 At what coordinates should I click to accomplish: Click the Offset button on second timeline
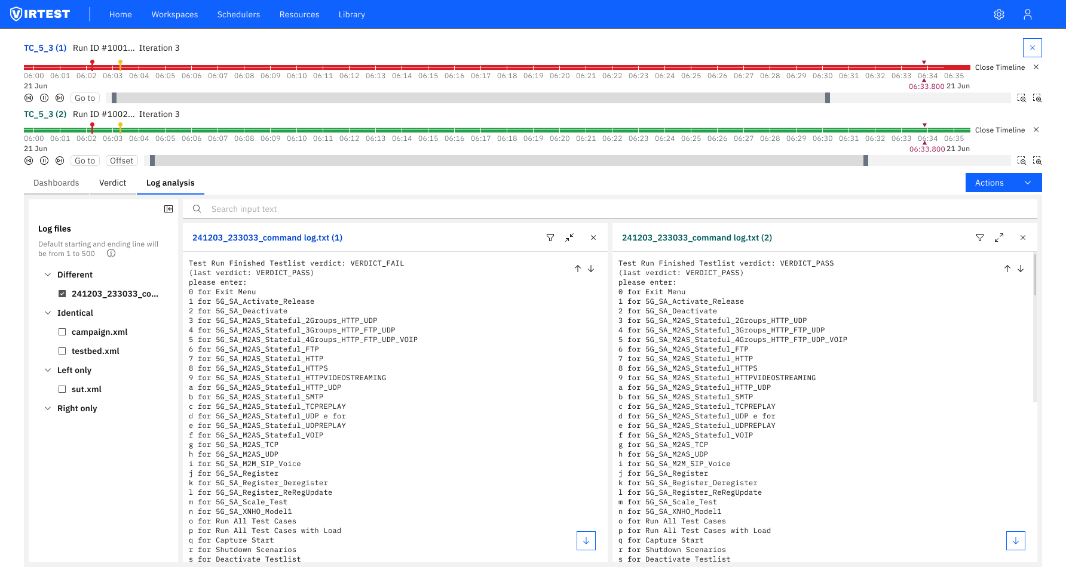121,160
